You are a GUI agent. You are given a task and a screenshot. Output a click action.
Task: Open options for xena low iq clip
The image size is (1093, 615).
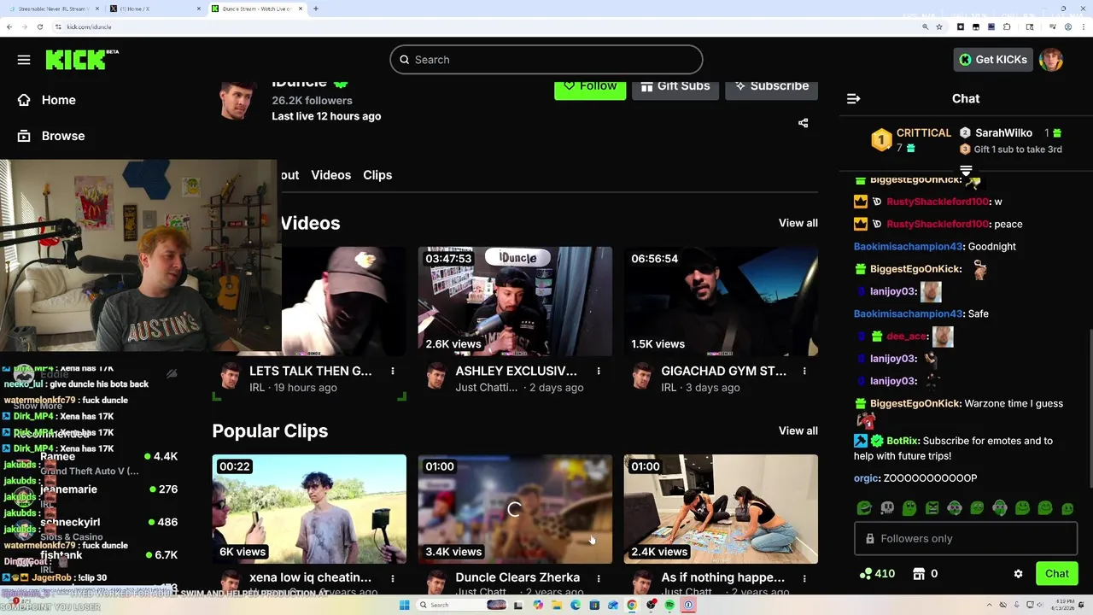pos(393,578)
